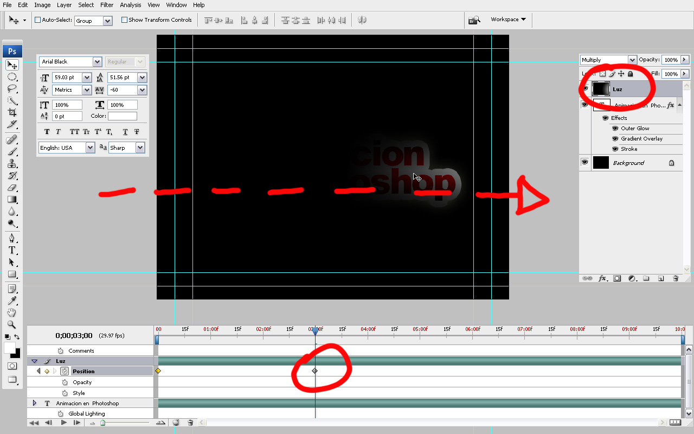Select the Lasso tool
Viewport: 694px width, 434px height.
[x=12, y=89]
